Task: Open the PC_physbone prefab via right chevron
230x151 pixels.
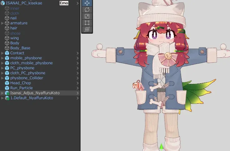Action: coord(77,68)
